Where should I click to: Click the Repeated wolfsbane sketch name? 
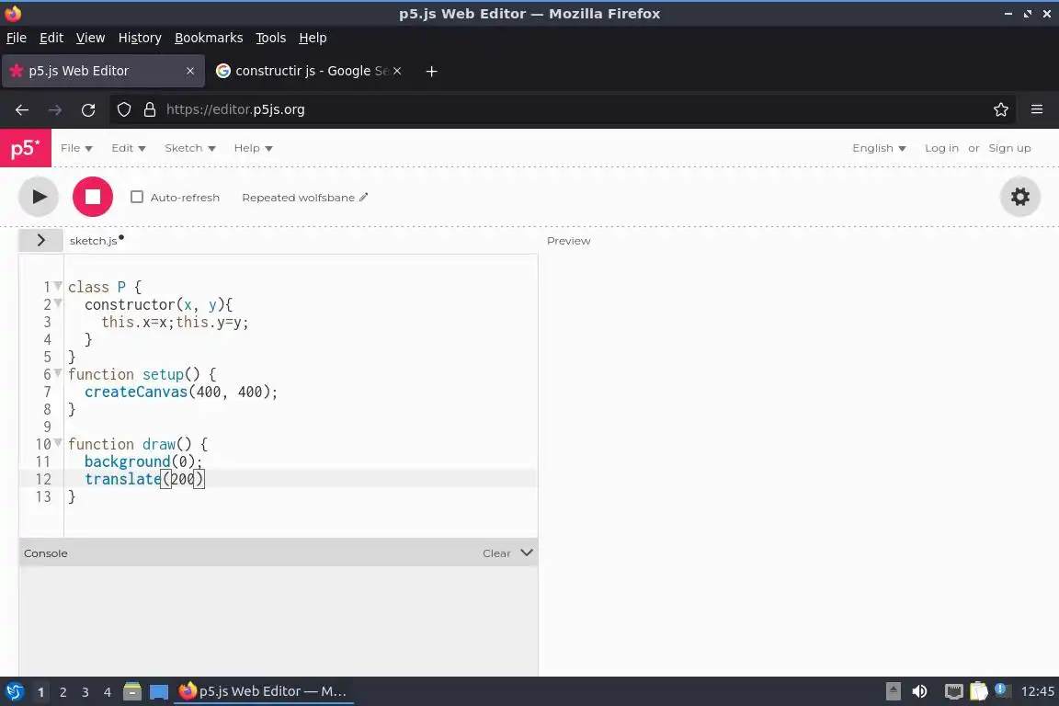(x=298, y=198)
